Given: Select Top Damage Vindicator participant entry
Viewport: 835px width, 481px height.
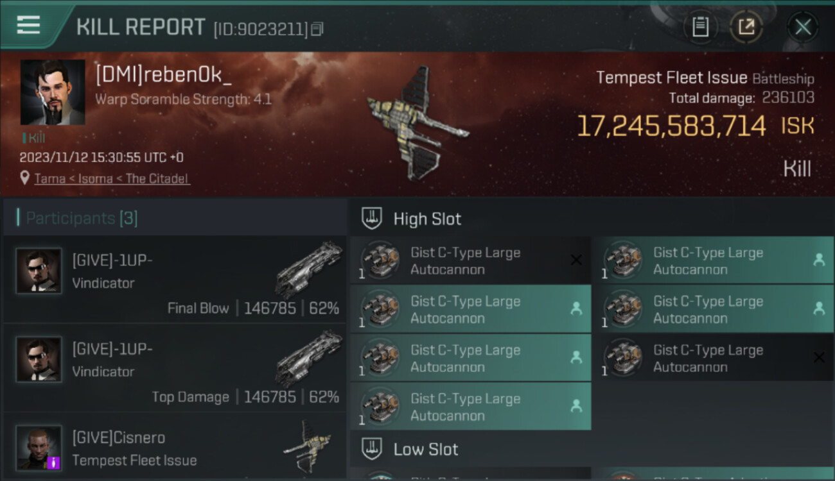Looking at the screenshot, I should pos(175,368).
